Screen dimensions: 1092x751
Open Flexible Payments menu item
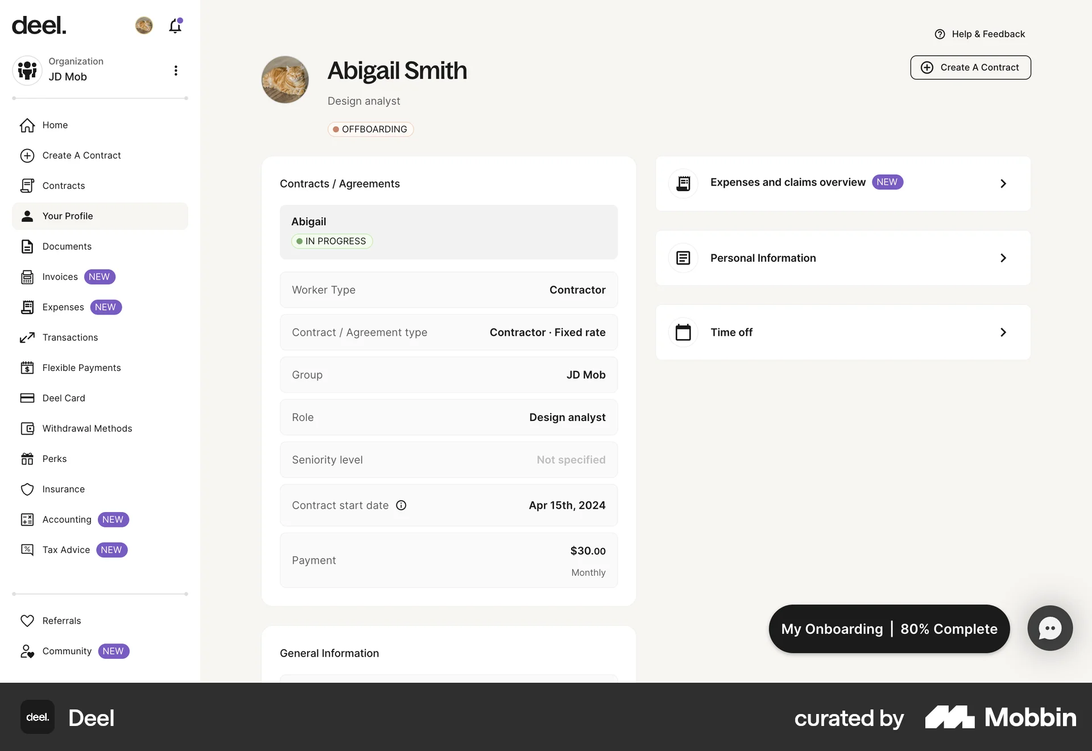pyautogui.click(x=81, y=368)
